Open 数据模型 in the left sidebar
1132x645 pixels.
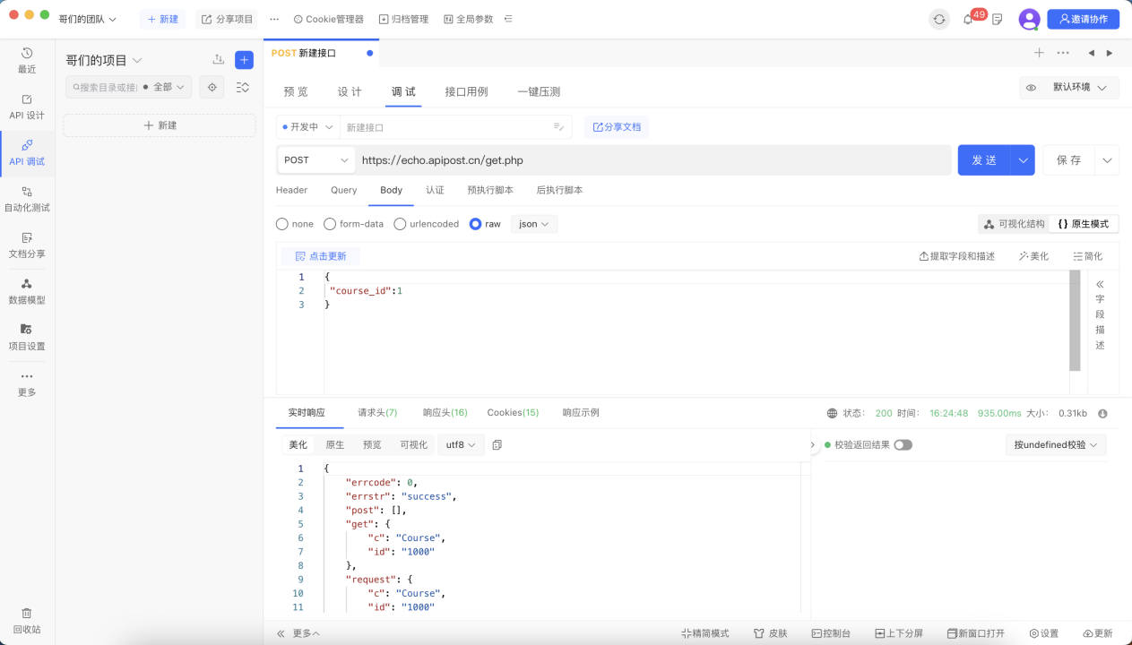click(27, 291)
